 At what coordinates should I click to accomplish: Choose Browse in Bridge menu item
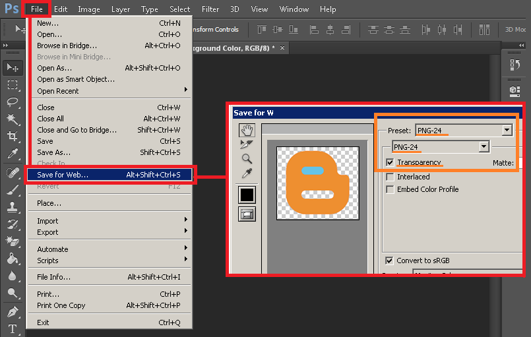(x=109, y=46)
